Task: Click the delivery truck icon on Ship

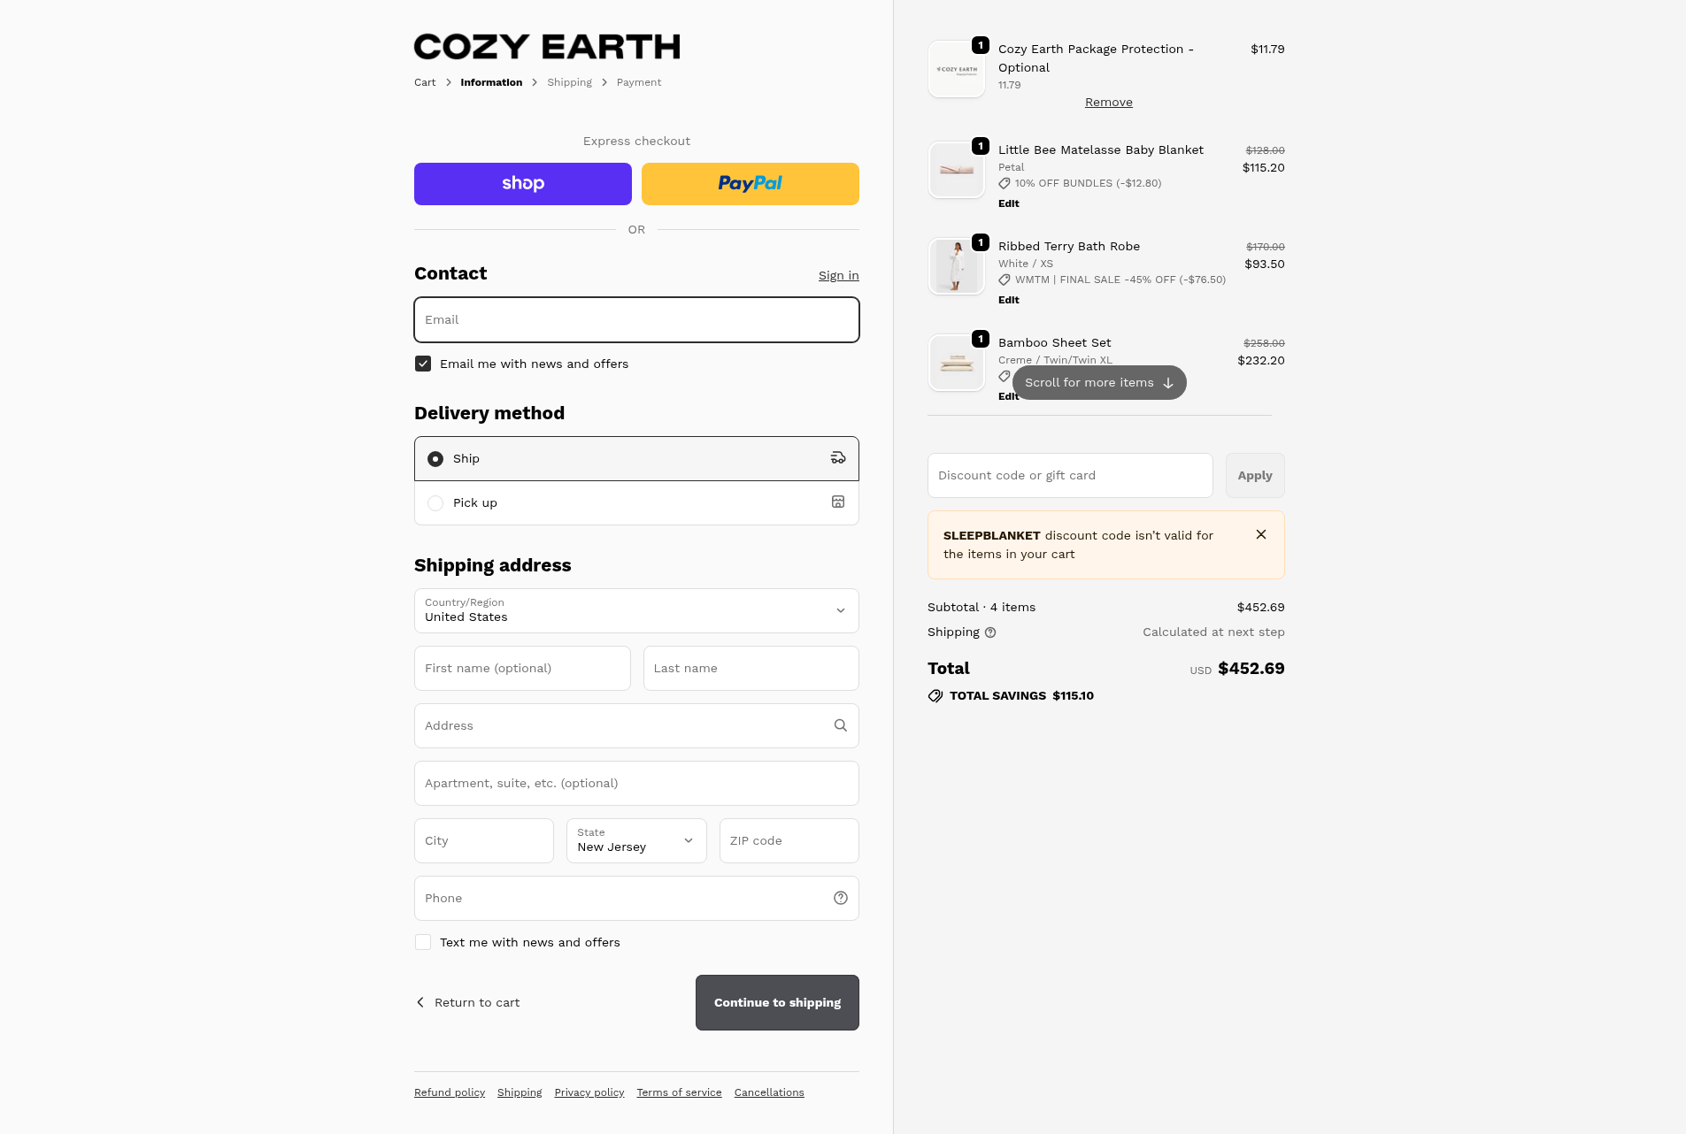Action: click(837, 458)
